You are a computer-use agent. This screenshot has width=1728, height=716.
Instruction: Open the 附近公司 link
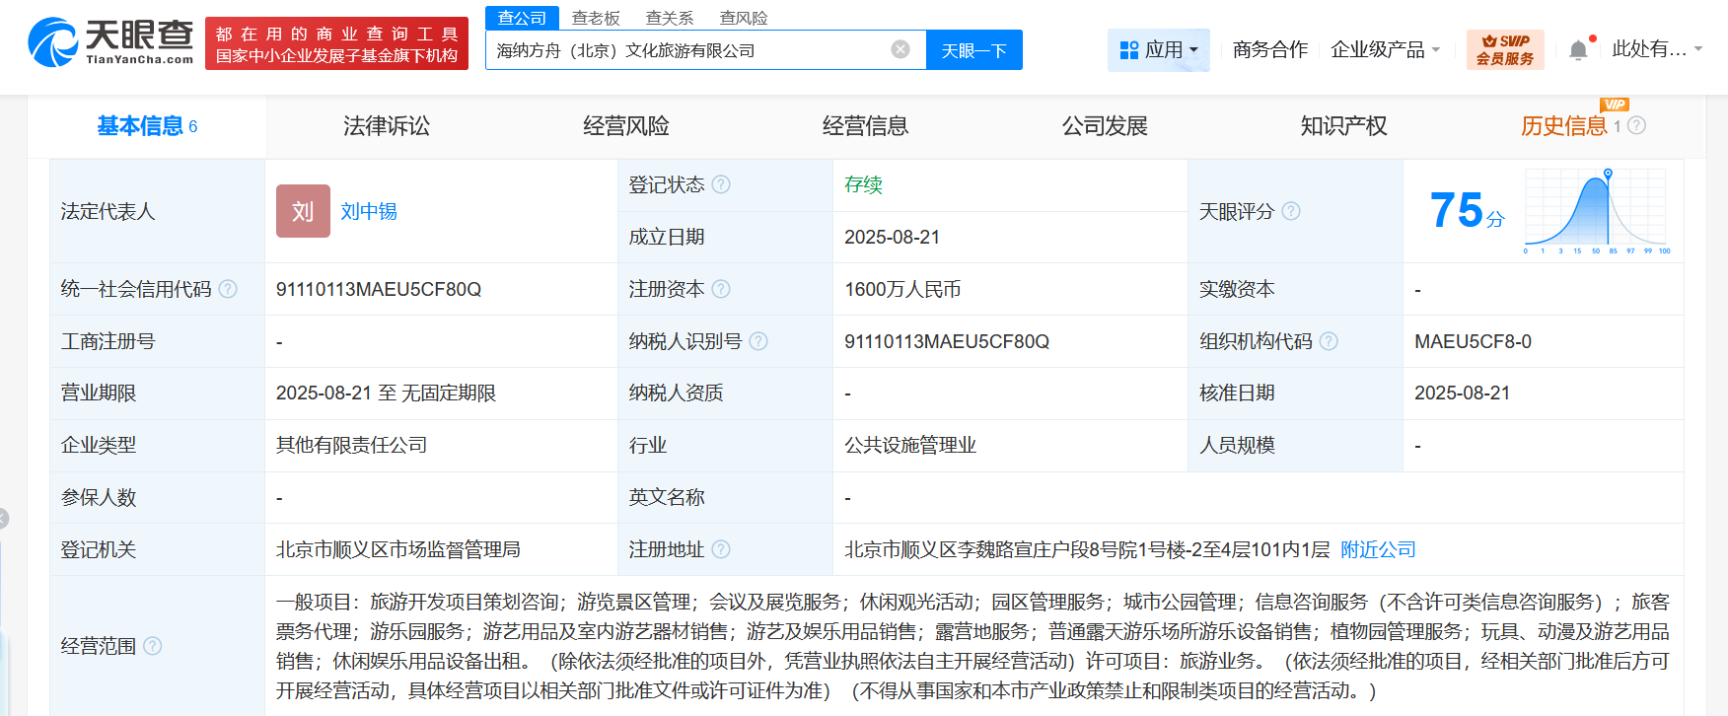[x=1378, y=549]
